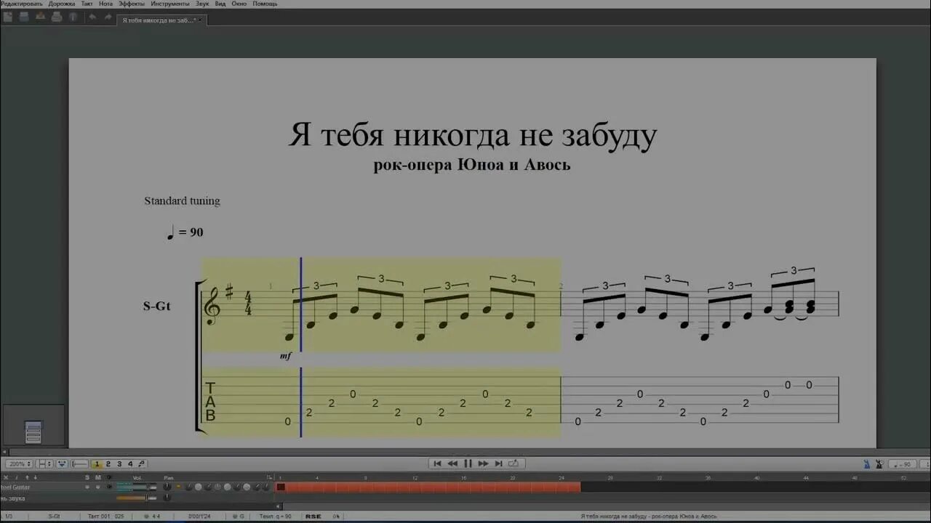931x523 pixels.
Task: Click the Save file toolbar icon
Action: (x=40, y=17)
